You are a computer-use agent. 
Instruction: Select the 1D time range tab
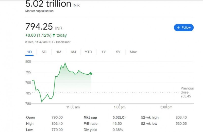click(29, 52)
